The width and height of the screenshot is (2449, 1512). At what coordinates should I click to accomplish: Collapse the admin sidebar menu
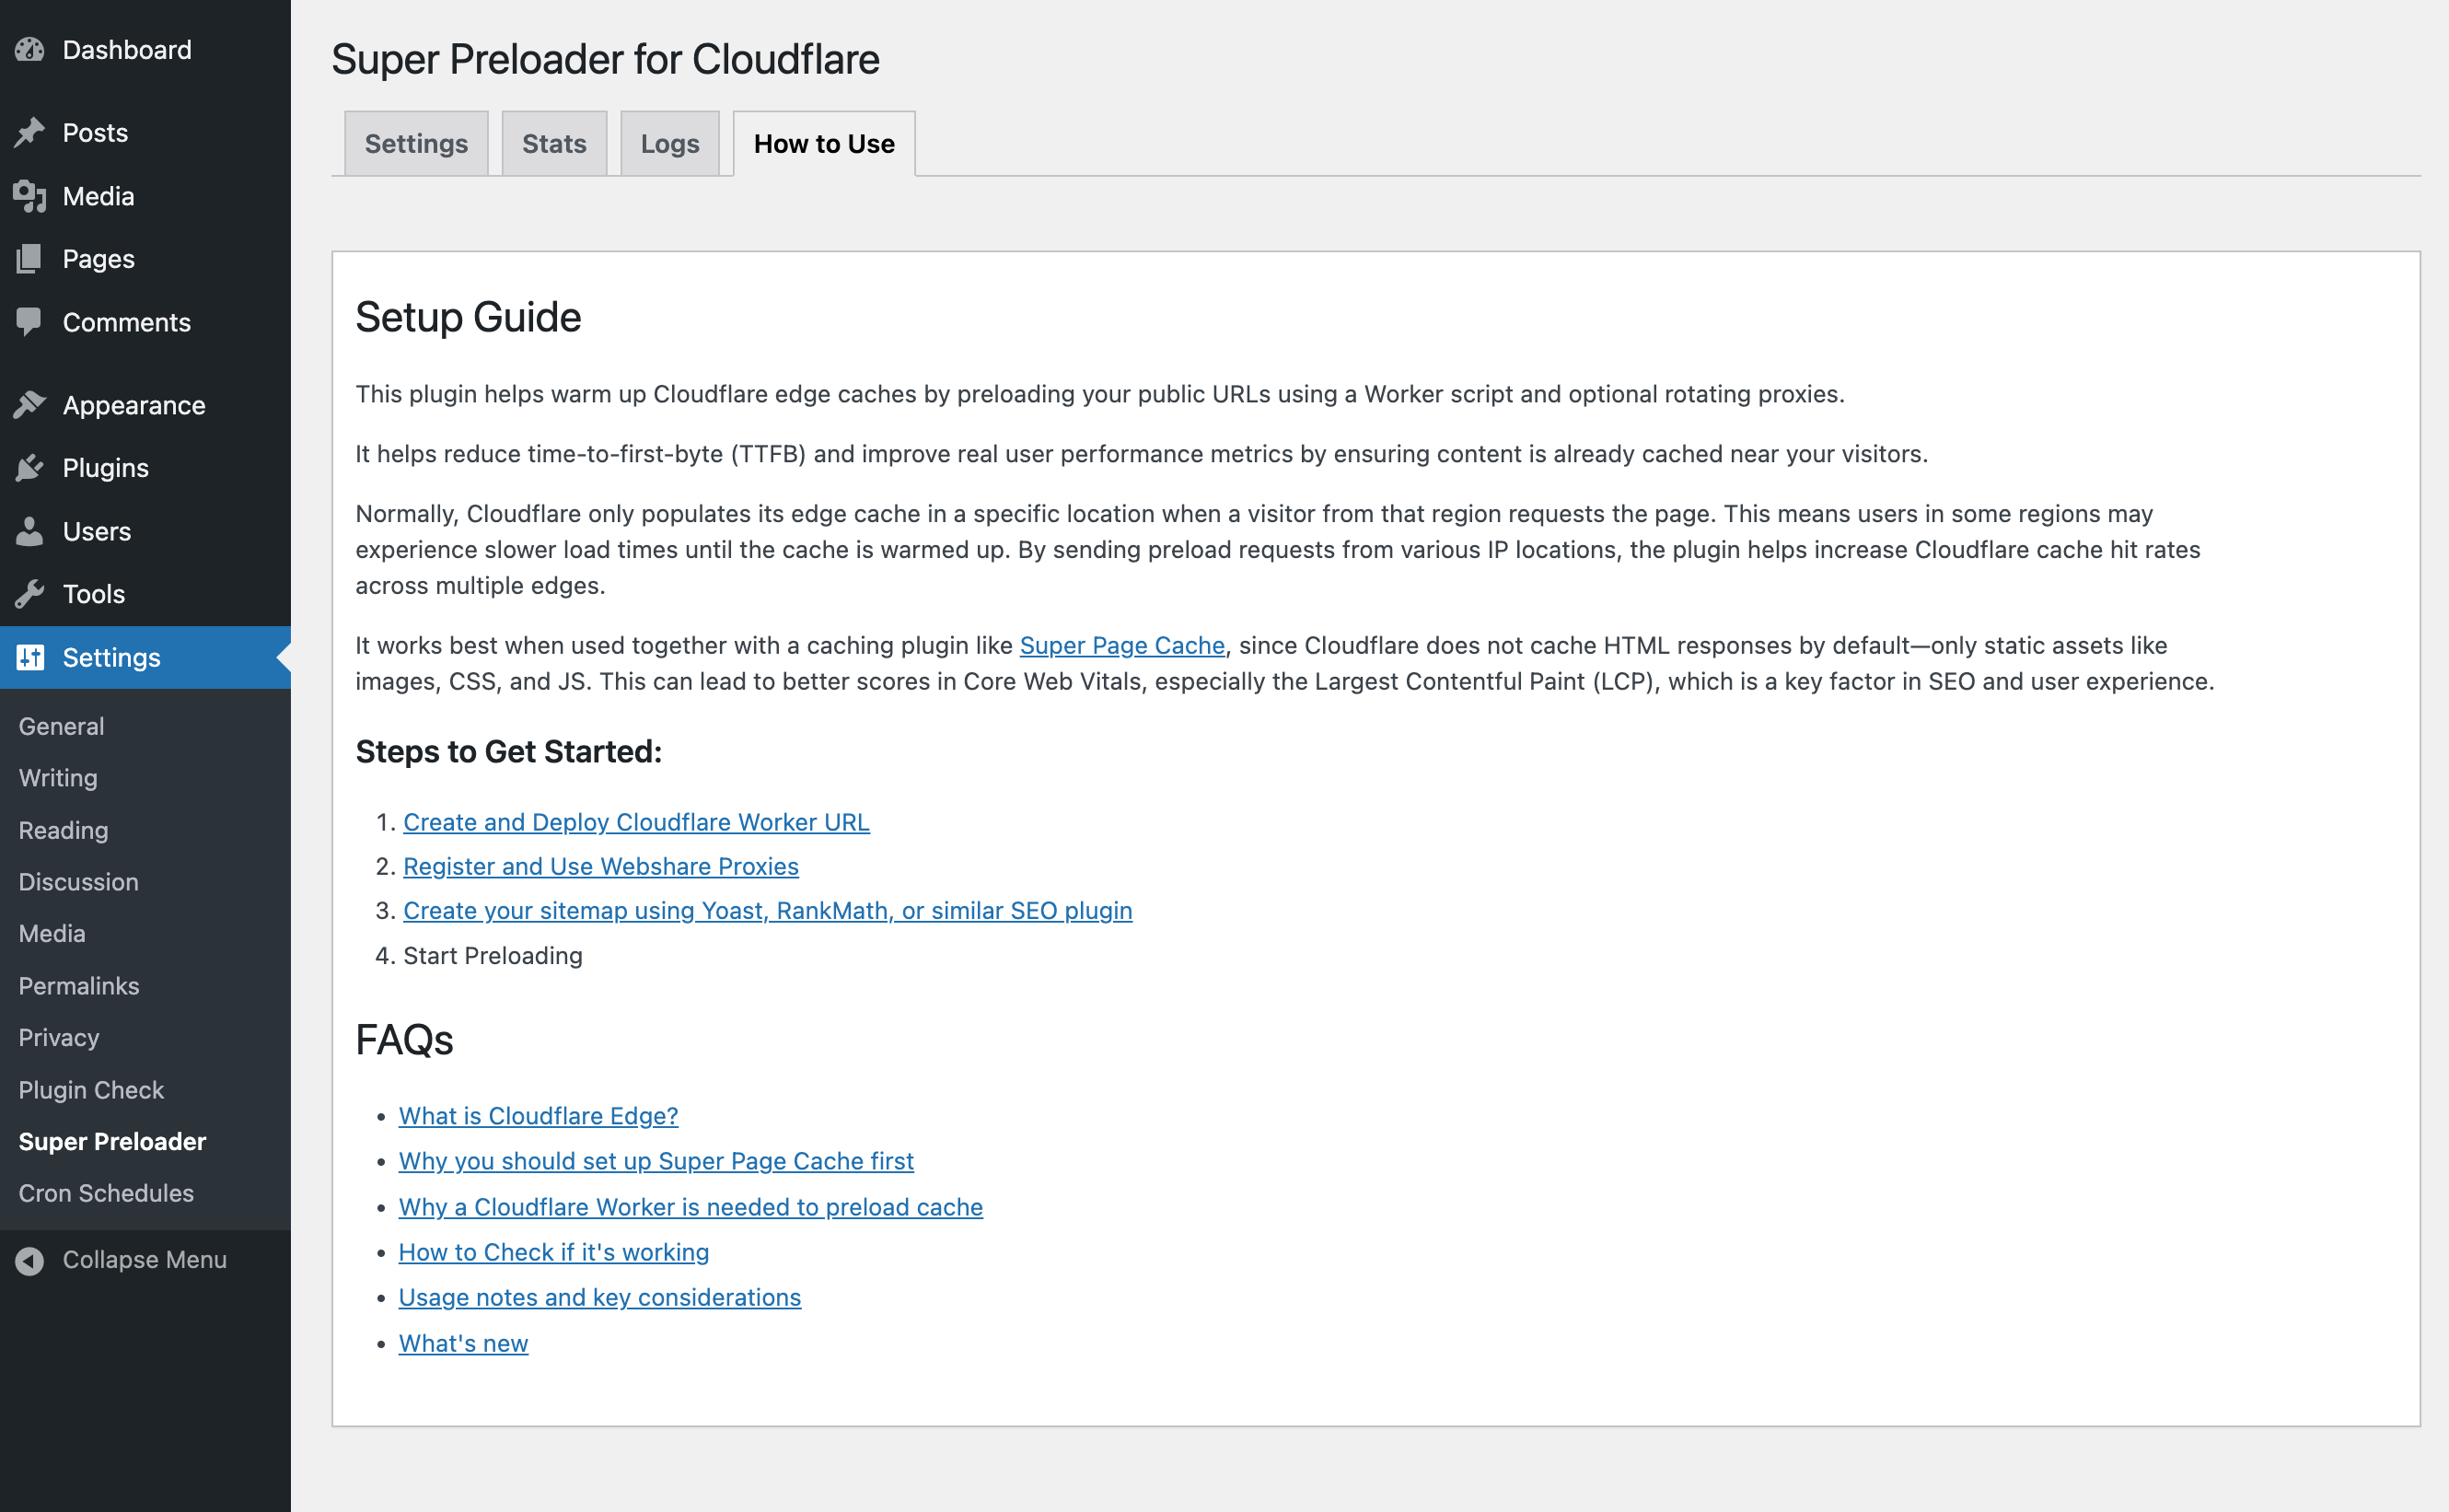pos(143,1260)
